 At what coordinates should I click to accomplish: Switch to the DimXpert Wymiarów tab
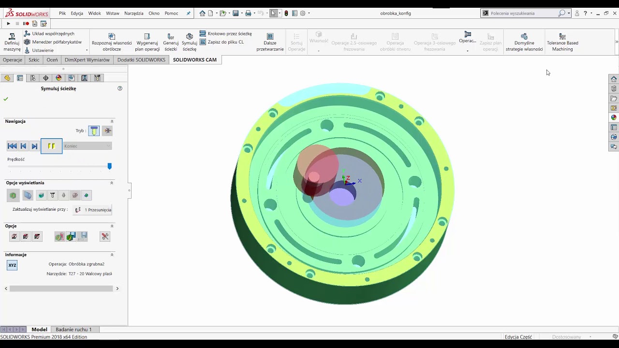88,60
